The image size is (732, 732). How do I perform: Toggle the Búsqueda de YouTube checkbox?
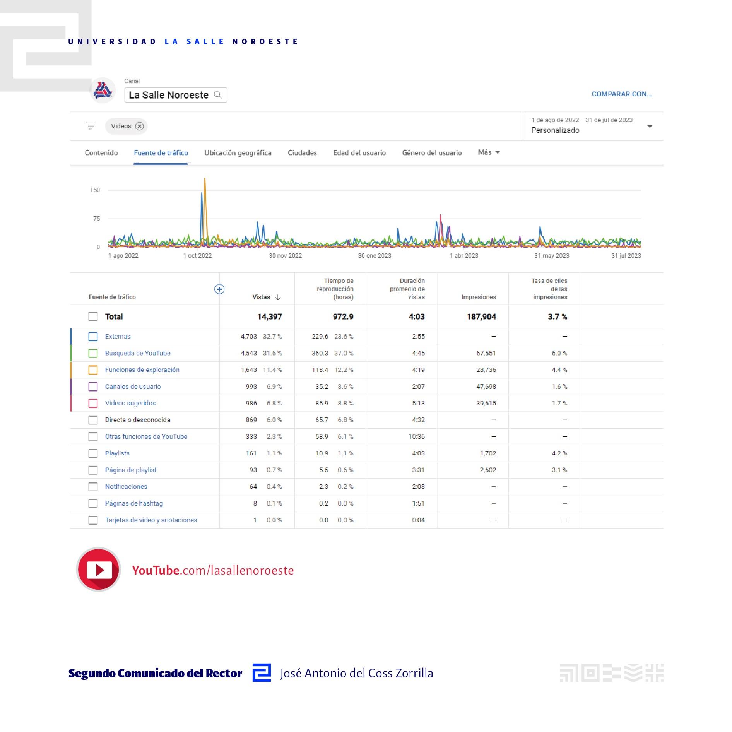click(x=93, y=353)
